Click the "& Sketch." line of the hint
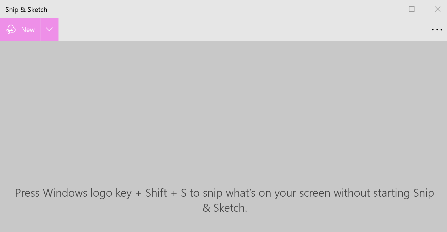Viewport: 447px width, 232px height. click(225, 208)
